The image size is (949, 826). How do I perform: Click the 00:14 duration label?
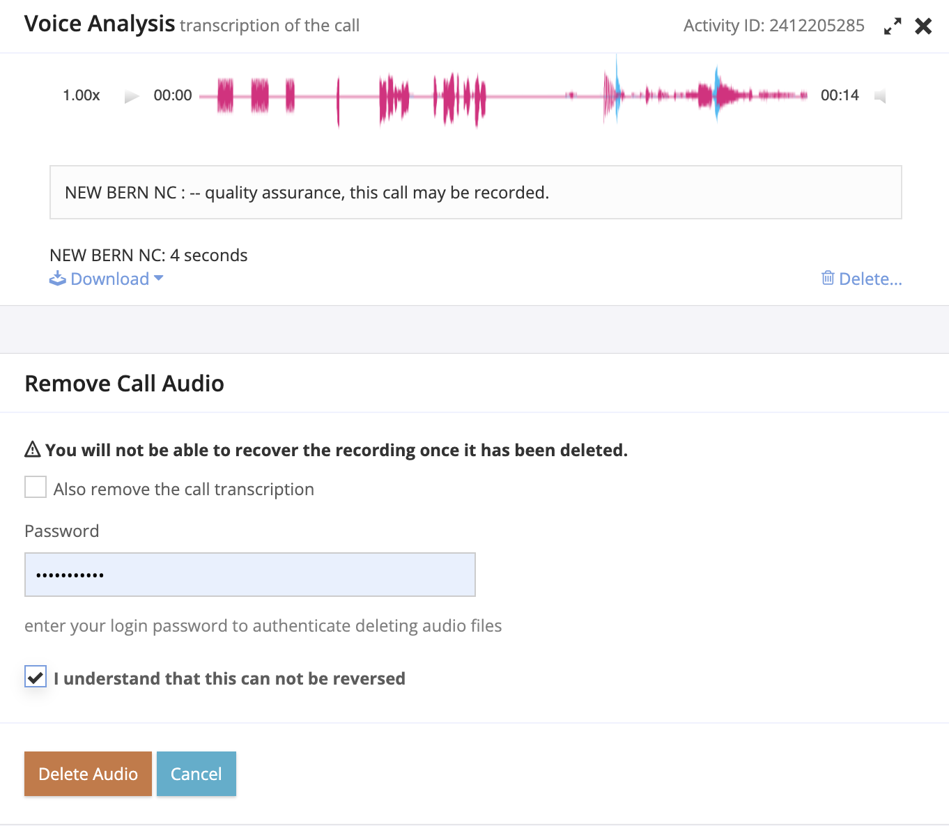(x=840, y=95)
